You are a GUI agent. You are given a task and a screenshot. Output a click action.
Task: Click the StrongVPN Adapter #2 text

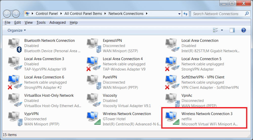tap(43, 88)
